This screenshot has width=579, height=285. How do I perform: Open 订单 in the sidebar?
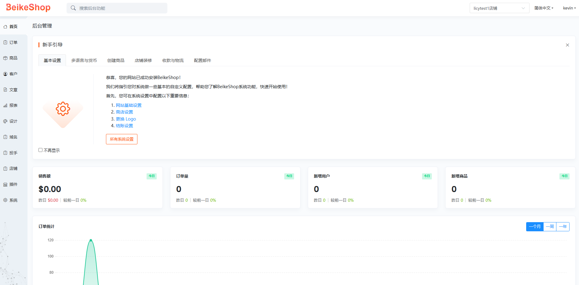tap(13, 42)
